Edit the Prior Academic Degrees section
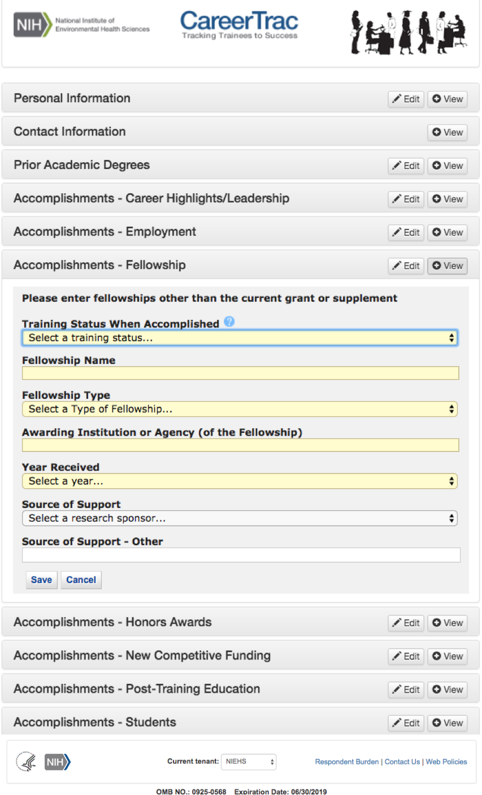The image size is (482, 795). pos(406,166)
